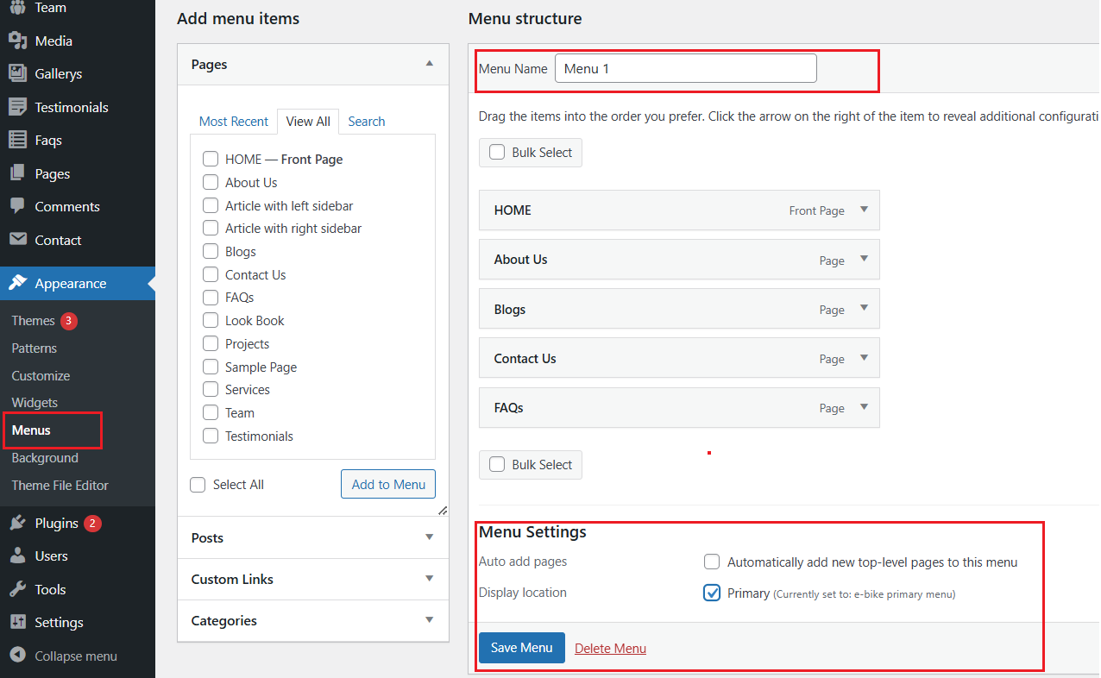
Task: Switch to the Most Recent tab
Action: pos(234,122)
